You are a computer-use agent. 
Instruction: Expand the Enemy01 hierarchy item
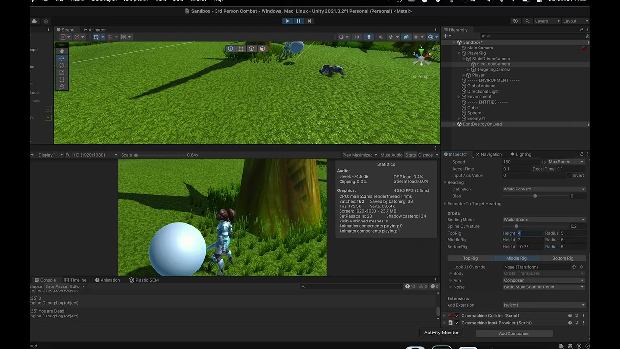459,118
